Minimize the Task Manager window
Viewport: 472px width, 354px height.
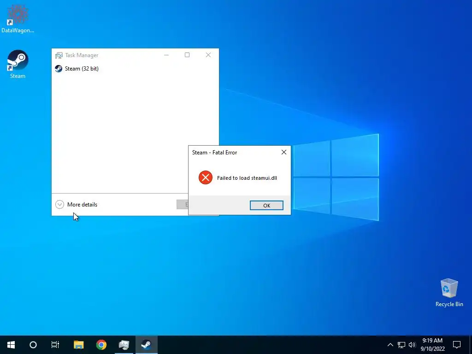tap(166, 55)
